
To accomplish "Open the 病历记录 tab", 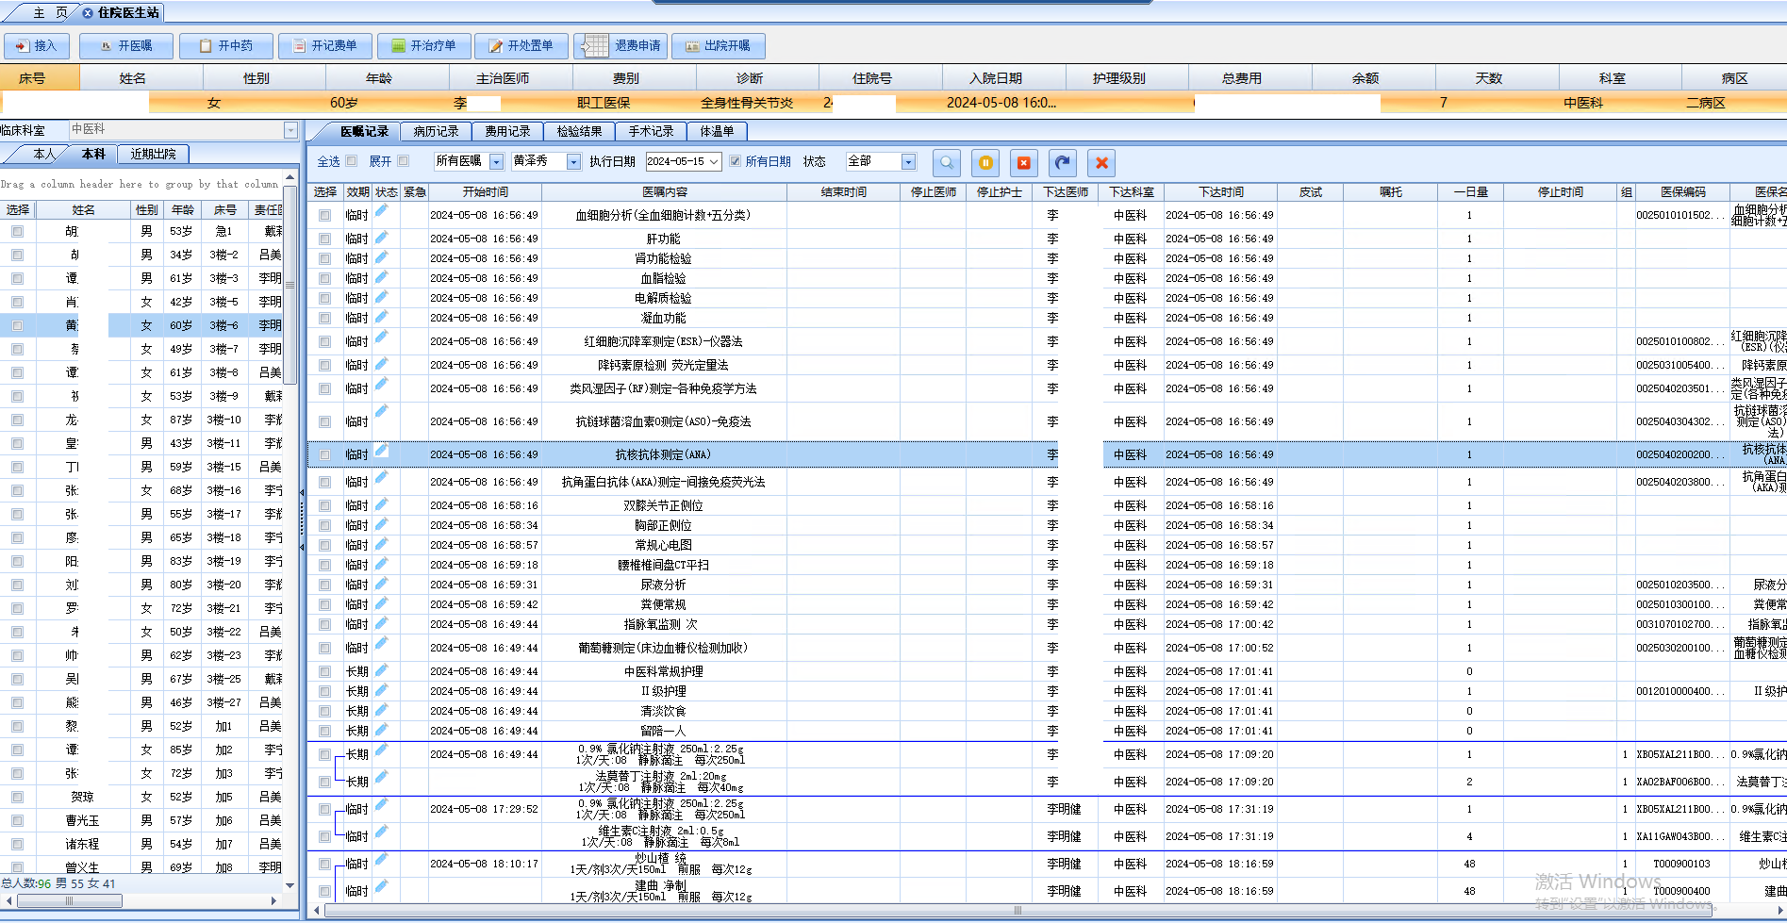I will click(x=436, y=131).
